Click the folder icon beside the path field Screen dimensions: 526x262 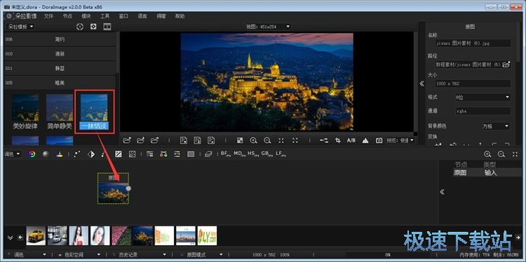pos(506,64)
